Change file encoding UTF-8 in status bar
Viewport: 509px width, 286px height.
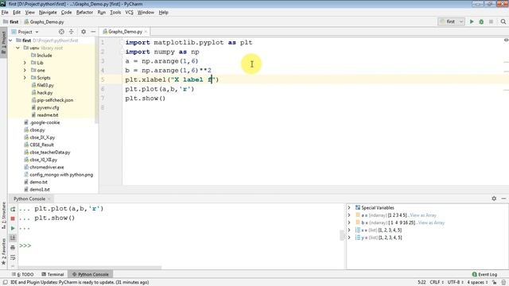click(455, 283)
